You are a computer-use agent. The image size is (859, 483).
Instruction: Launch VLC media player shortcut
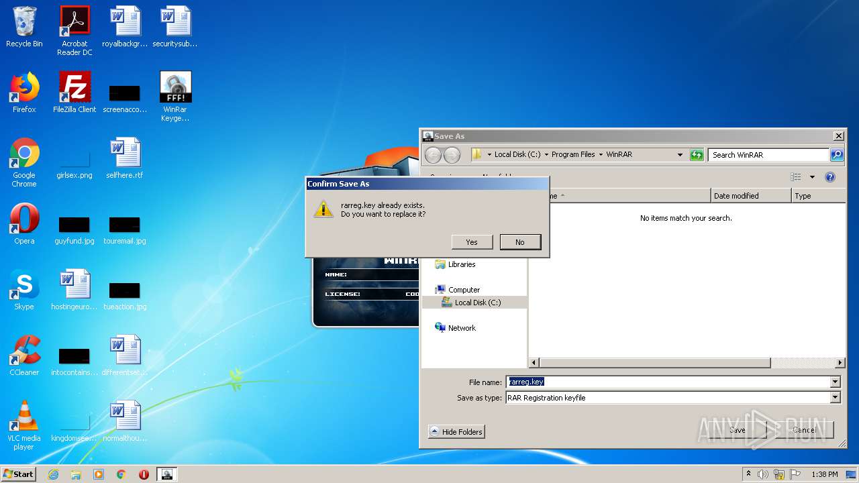pyautogui.click(x=24, y=426)
